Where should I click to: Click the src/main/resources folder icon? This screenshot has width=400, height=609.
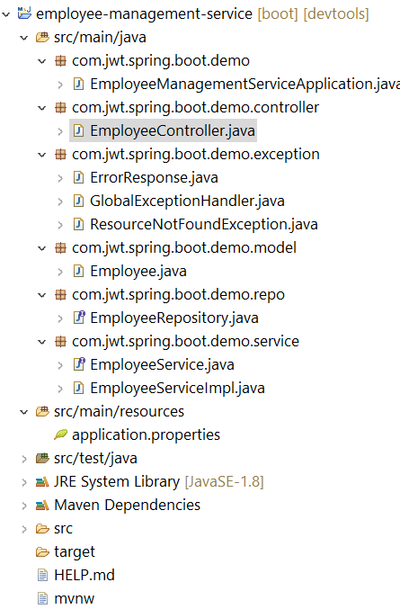(42, 411)
